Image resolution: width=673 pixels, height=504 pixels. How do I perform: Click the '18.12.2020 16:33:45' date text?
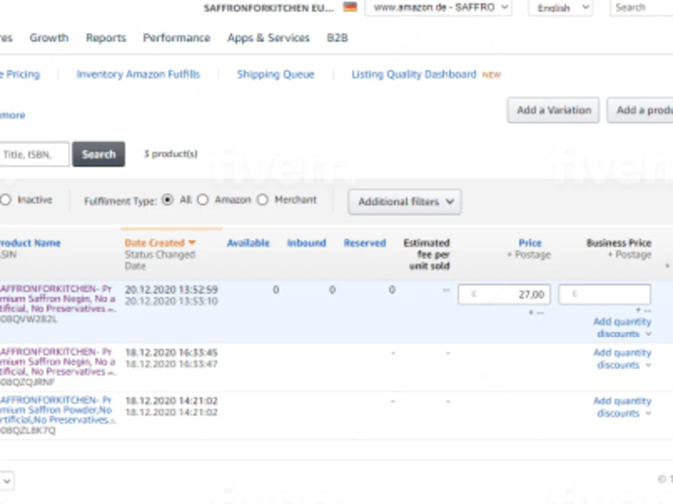point(171,353)
